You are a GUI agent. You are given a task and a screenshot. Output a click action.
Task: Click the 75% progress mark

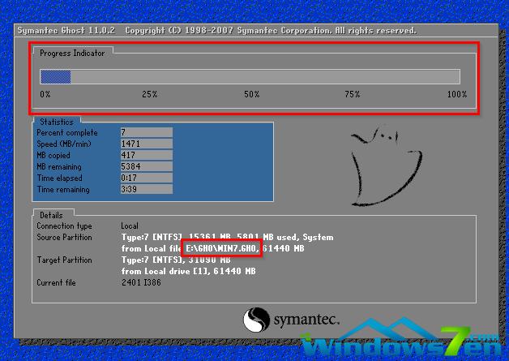(x=353, y=94)
